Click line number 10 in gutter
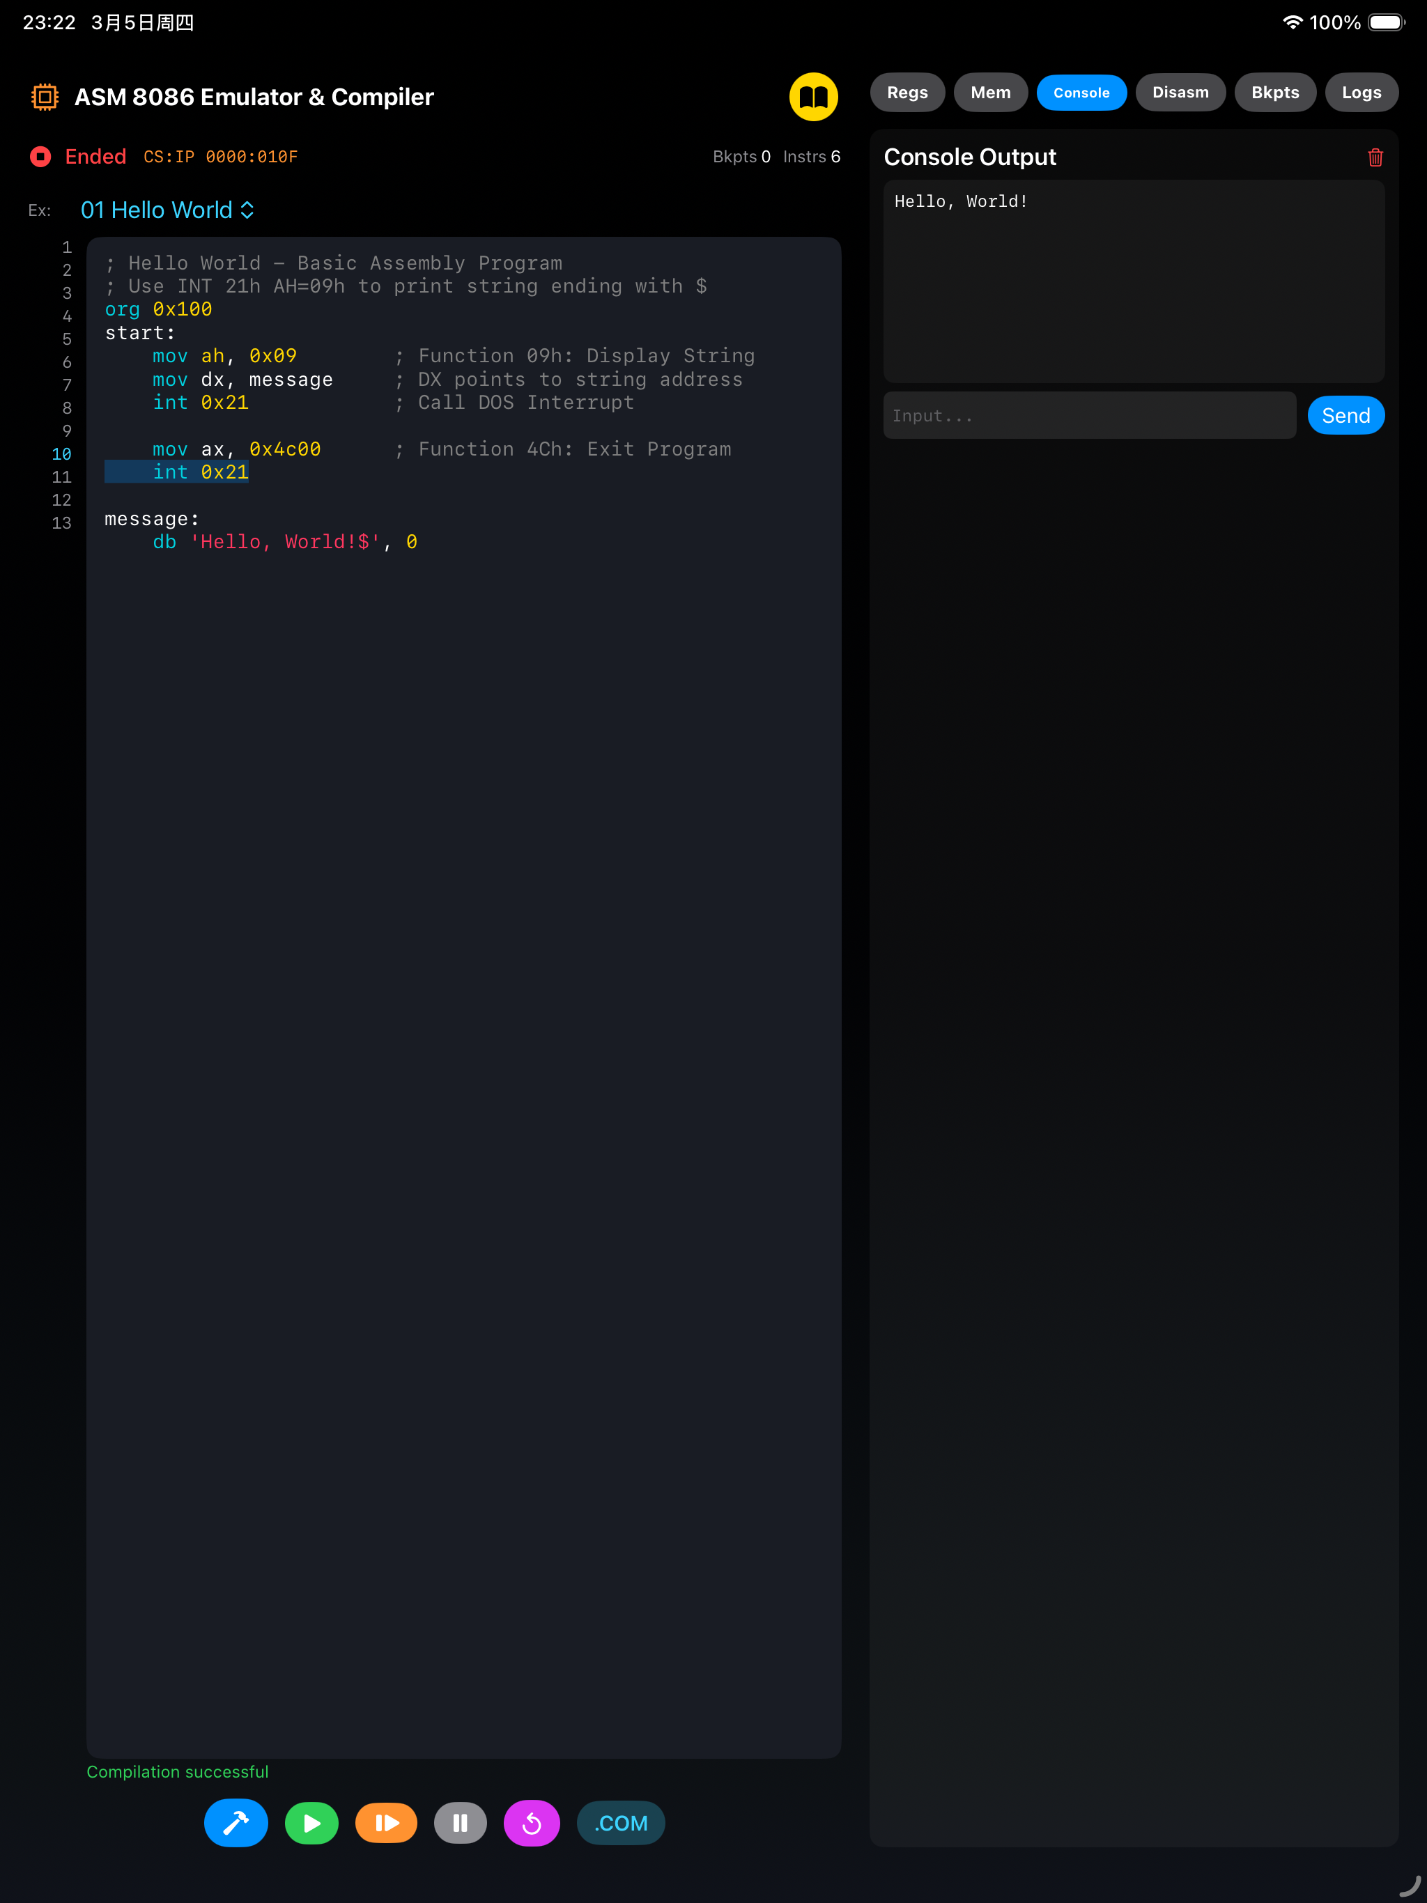Screen dimensions: 1427x1903 point(61,454)
